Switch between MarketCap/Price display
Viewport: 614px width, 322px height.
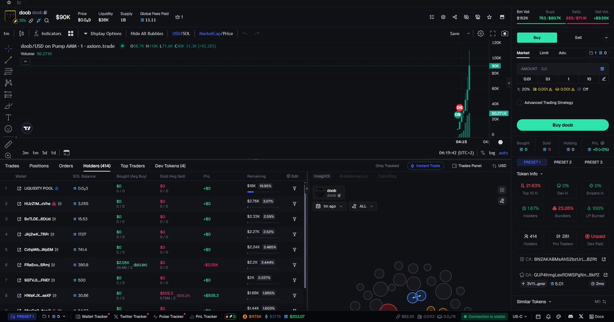[x=216, y=34]
